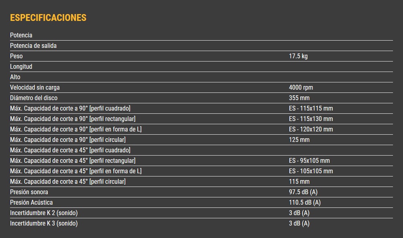This screenshot has height=238, width=403.
Task: Select the 115 mm circular capacity value
Action: [299, 182]
